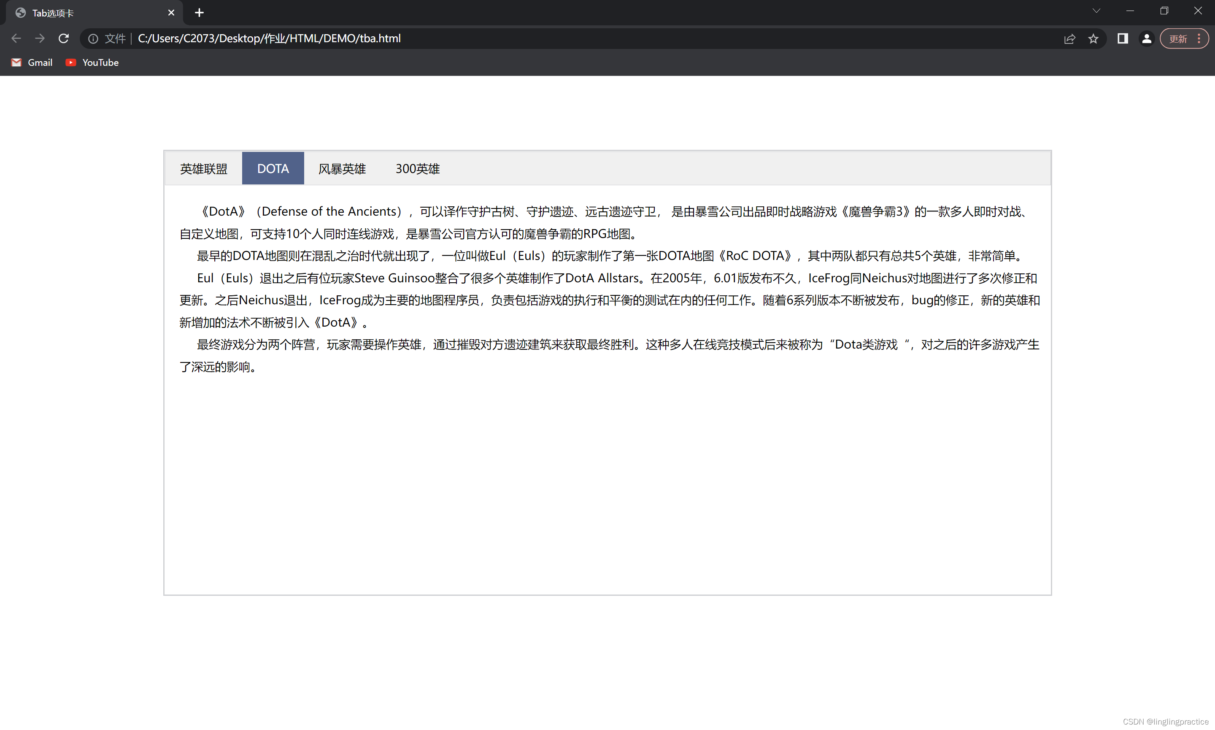Image resolution: width=1215 pixels, height=730 pixels.
Task: Go forward to the next page
Action: (x=40, y=38)
